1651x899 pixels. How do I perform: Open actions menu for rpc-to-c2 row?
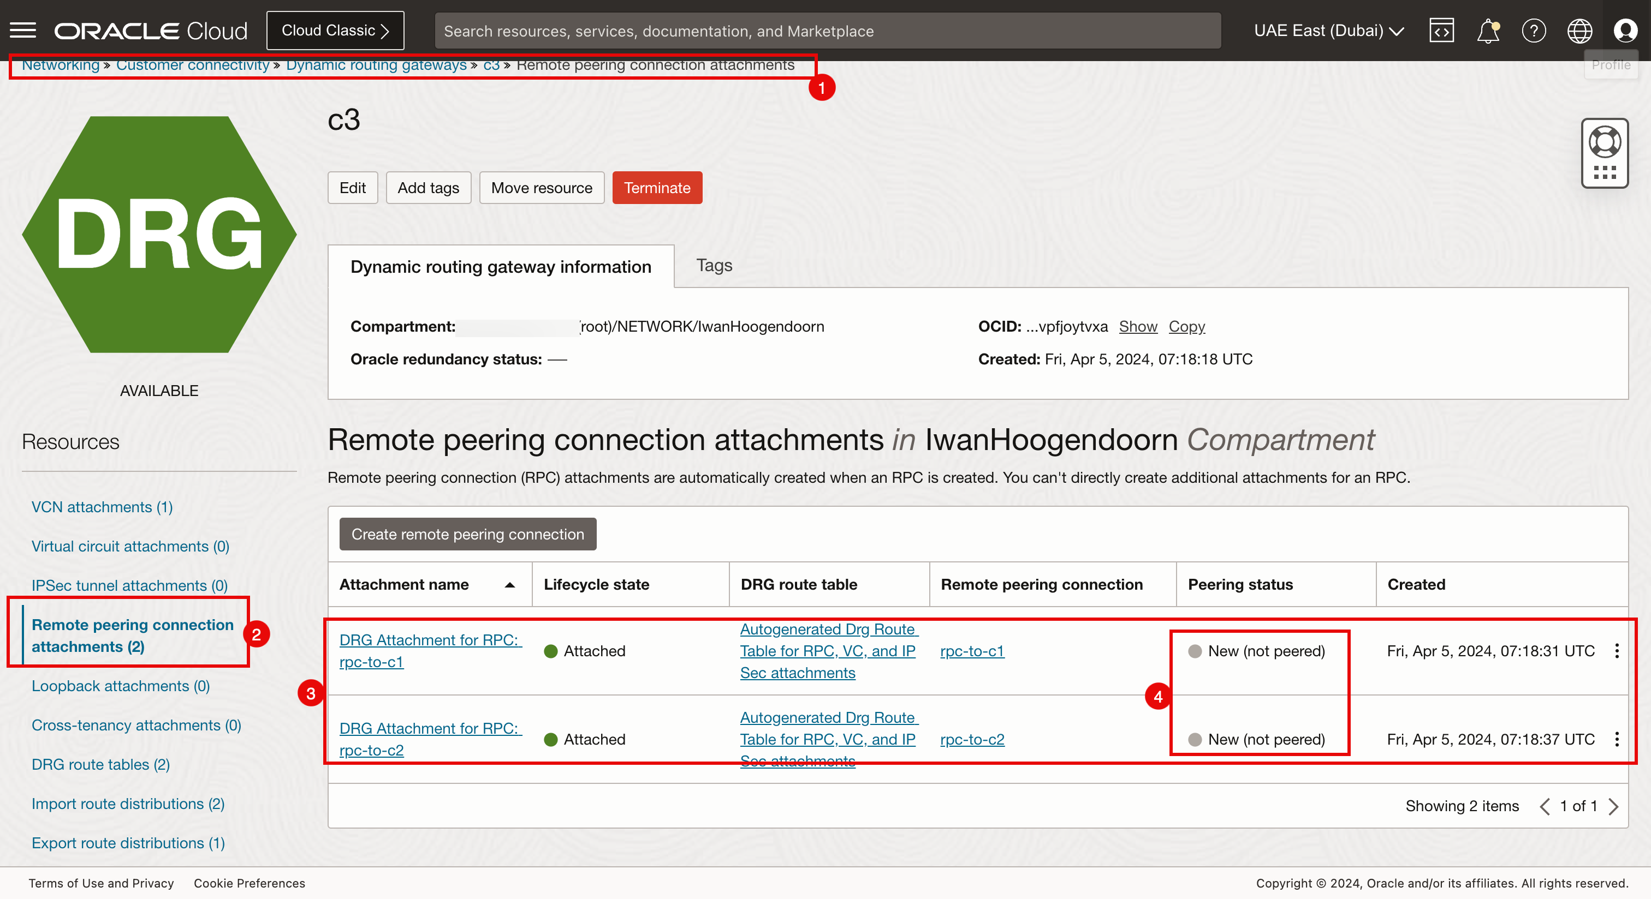click(x=1617, y=739)
